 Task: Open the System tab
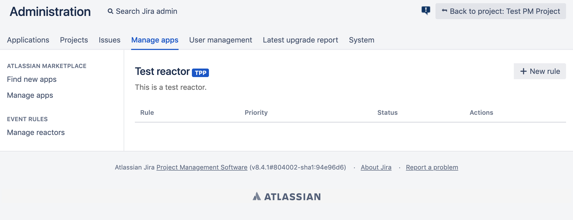[x=362, y=40]
